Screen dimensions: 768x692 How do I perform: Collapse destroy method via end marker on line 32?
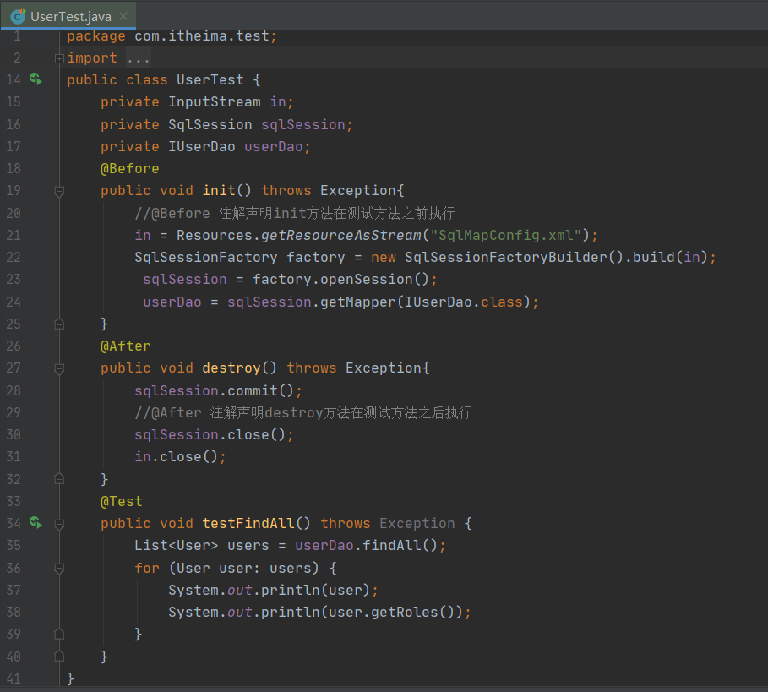tap(59, 478)
